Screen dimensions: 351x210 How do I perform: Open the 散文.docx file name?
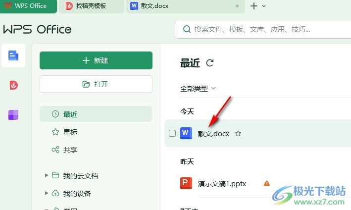(213, 134)
